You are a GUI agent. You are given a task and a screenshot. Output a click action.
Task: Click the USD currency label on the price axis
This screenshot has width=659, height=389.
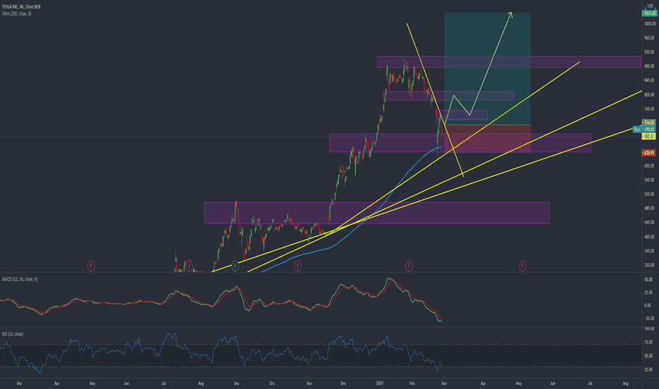[651, 6]
